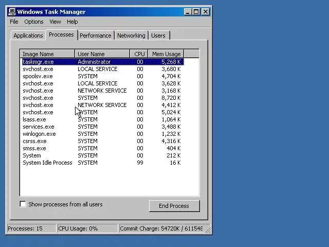Go to the Users tab
329x247 pixels.
[x=158, y=36]
